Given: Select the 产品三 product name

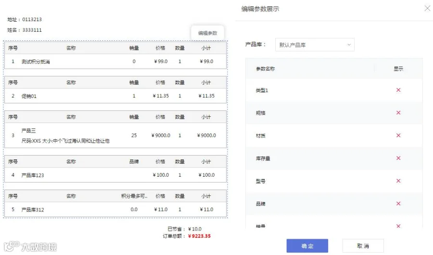Looking at the screenshot, I should pyautogui.click(x=28, y=131).
